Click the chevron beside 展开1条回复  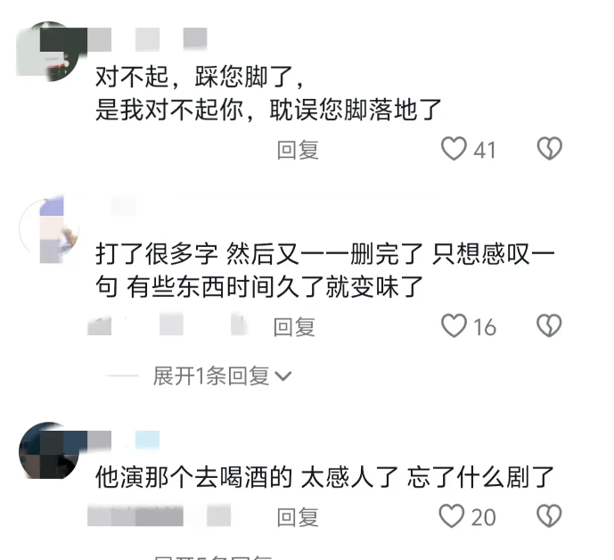(x=283, y=376)
